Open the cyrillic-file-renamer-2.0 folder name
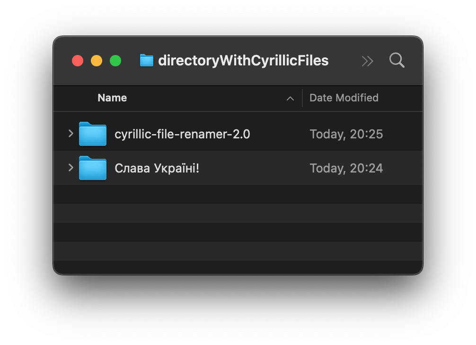This screenshot has width=476, height=345. point(183,134)
